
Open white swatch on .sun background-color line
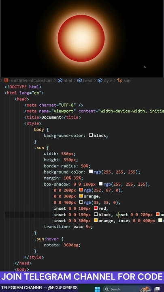[91, 172]
